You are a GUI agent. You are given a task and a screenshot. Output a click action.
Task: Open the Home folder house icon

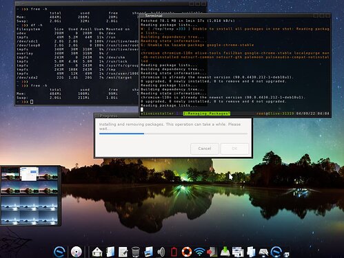coord(97,252)
